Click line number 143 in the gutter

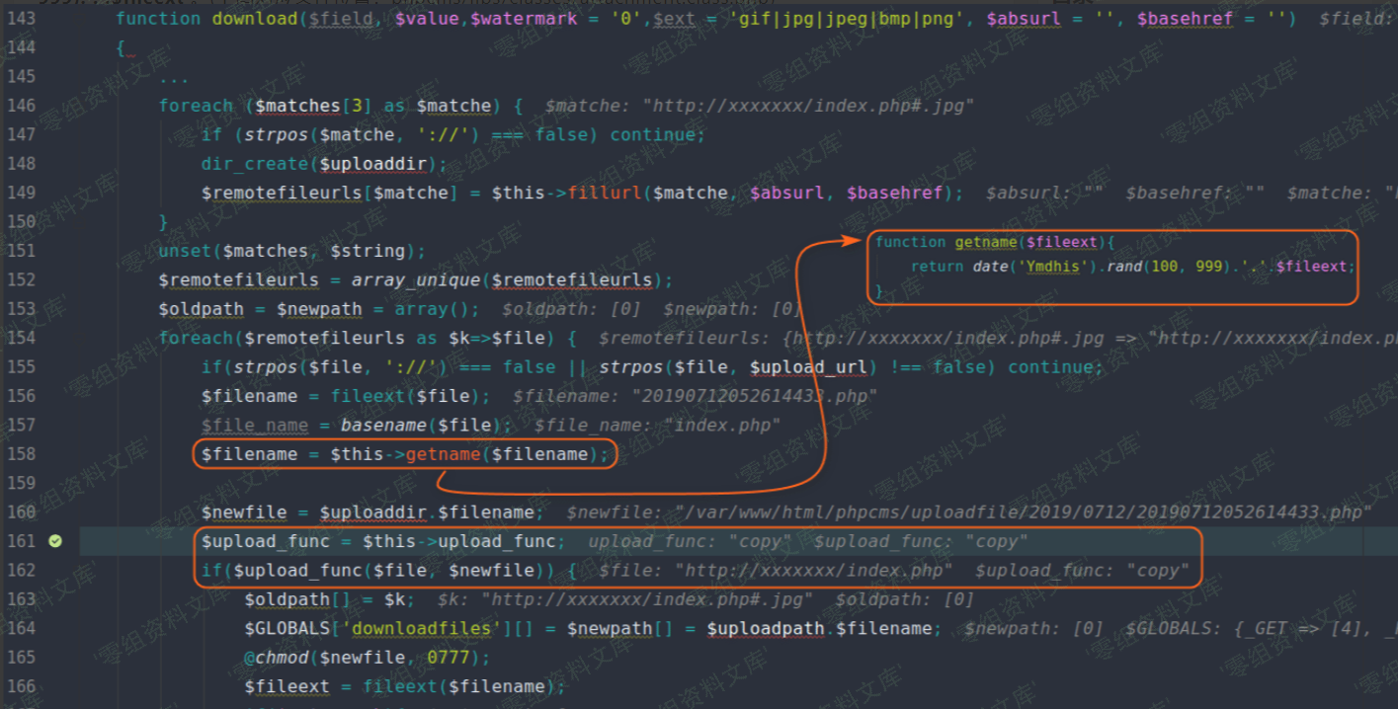pos(21,18)
